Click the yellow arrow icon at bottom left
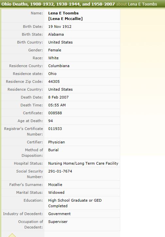Viewport: 165px width, 237px height. tap(12, 235)
